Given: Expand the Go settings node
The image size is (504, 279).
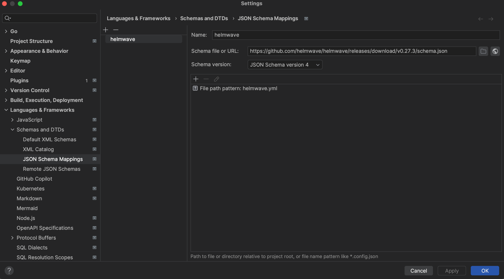Looking at the screenshot, I should (x=6, y=31).
